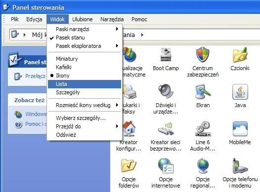
Task: Open Opcje folderów icon
Action: (129, 166)
